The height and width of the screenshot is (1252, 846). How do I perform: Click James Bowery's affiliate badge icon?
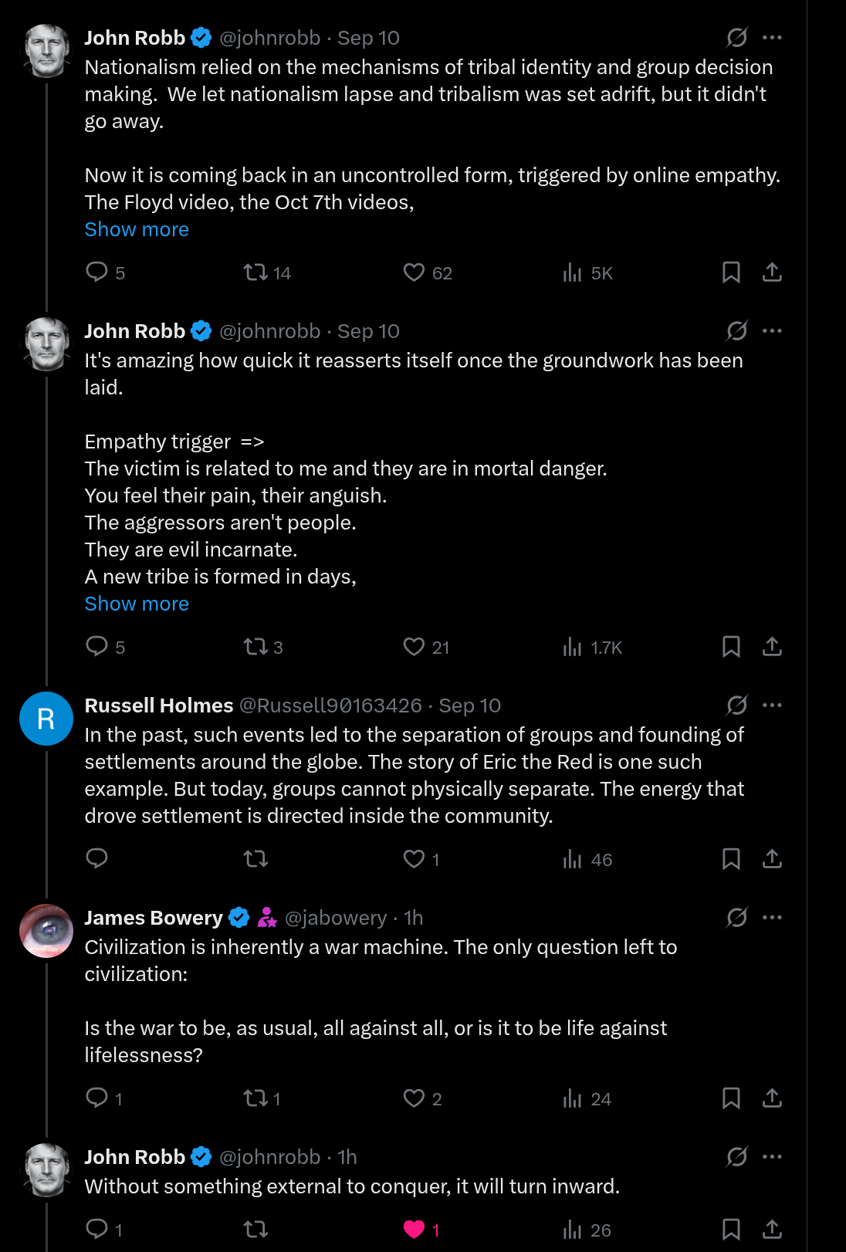[x=267, y=918]
